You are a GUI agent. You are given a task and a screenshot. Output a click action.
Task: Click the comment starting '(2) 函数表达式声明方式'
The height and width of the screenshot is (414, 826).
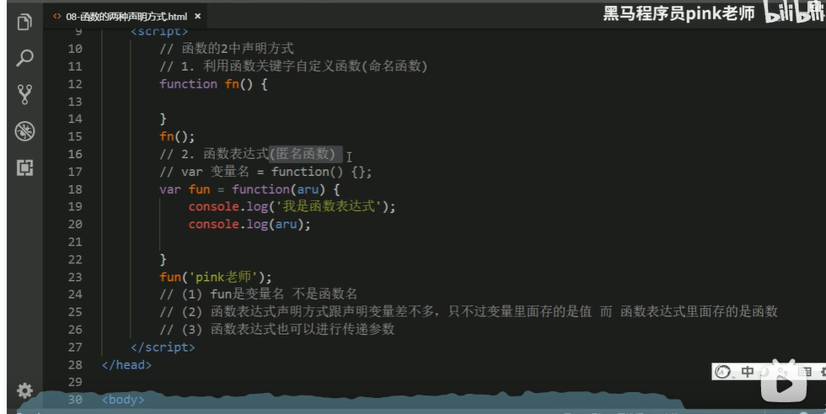(x=469, y=312)
